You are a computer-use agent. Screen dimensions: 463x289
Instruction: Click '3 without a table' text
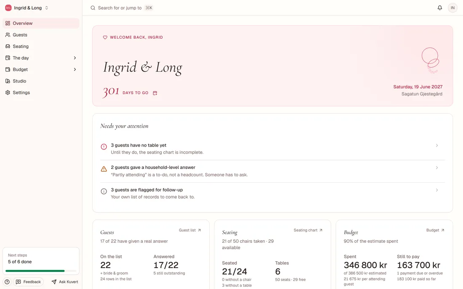[x=237, y=286]
